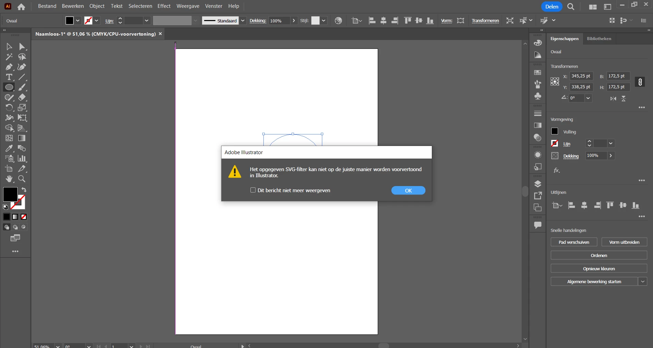The image size is (653, 348).
Task: Select the Rotate tool
Action: pos(9,108)
